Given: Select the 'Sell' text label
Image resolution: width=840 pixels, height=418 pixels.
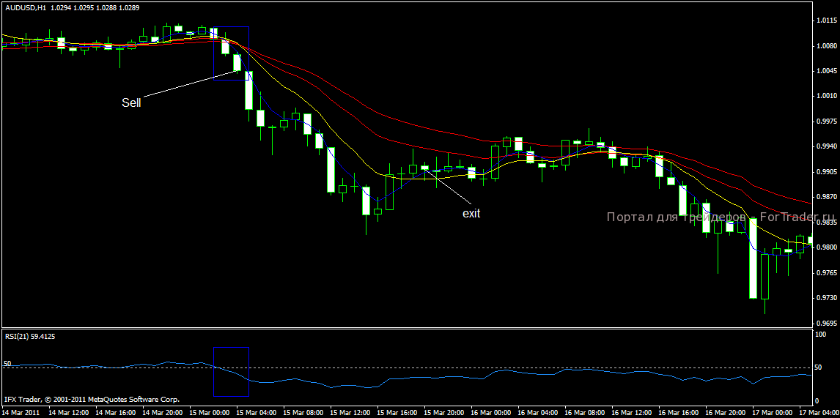Looking at the screenshot, I should [131, 103].
